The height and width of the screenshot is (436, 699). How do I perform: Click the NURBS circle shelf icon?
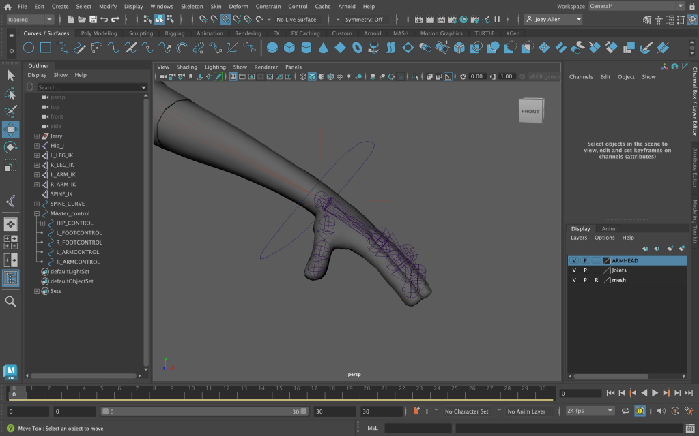point(29,48)
